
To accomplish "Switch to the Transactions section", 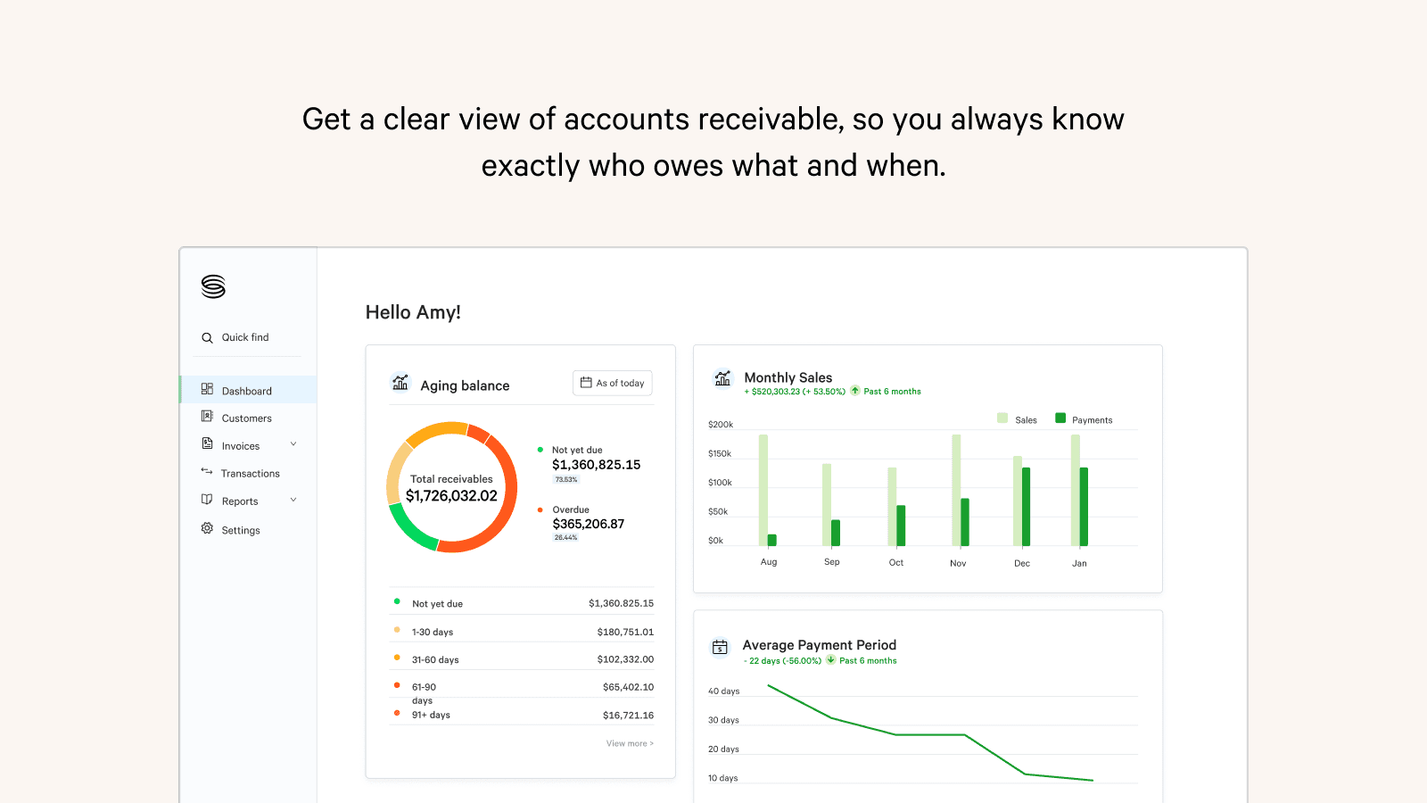I will tap(251, 473).
